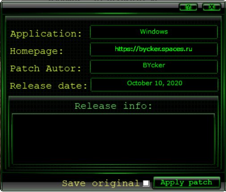Click the word Windows in the Application box

coord(154,32)
